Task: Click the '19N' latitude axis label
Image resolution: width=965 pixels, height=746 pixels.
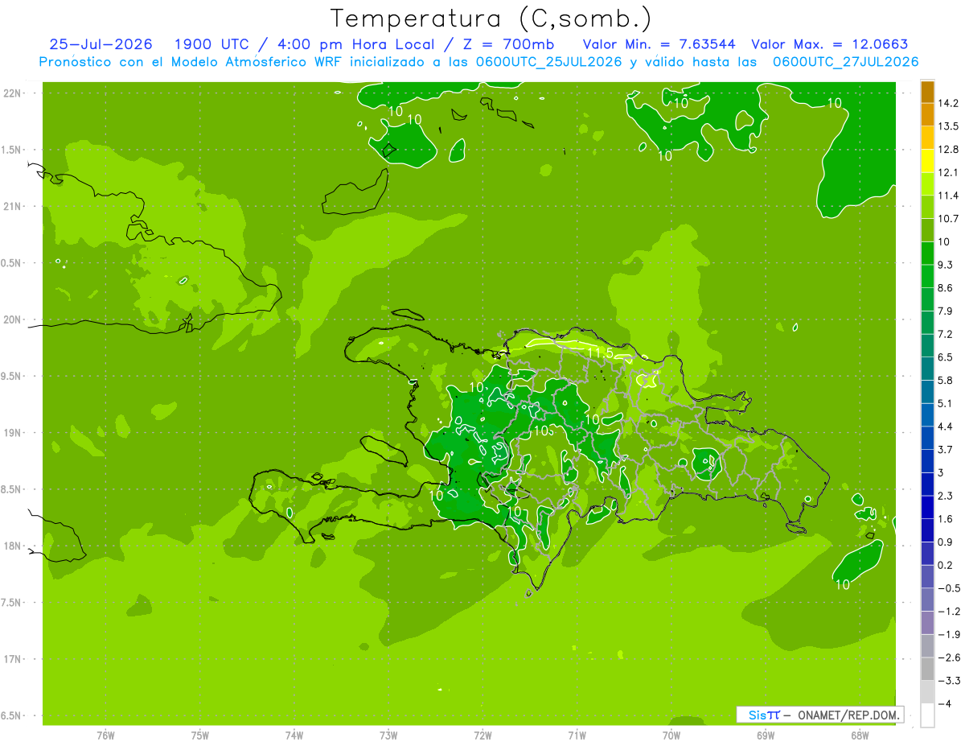Action: [x=13, y=433]
